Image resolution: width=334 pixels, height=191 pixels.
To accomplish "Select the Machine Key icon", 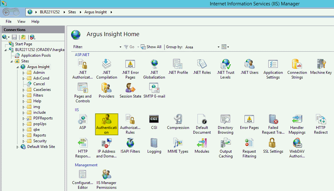I will (x=321, y=67).
